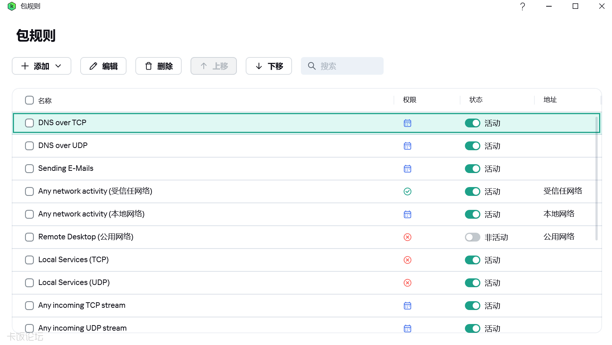Click the search magnifier icon
This screenshot has height=345, width=612.
312,66
